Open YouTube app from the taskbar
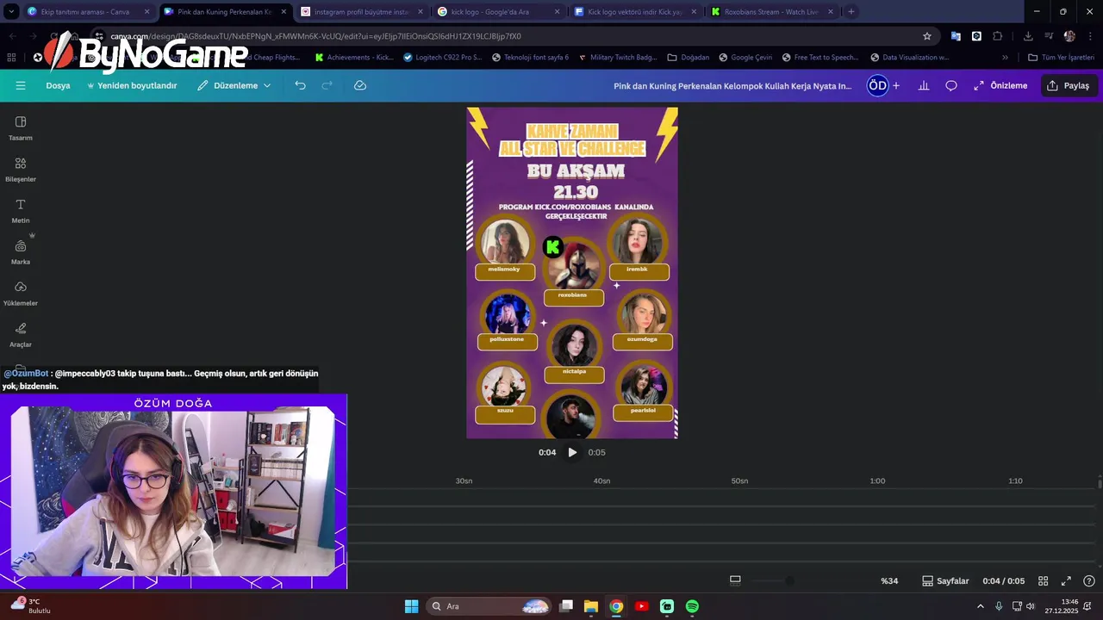The image size is (1103, 620). [x=641, y=606]
